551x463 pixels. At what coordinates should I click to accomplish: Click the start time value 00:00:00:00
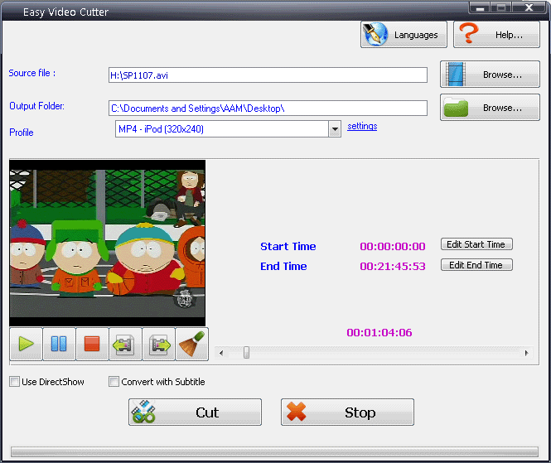393,246
